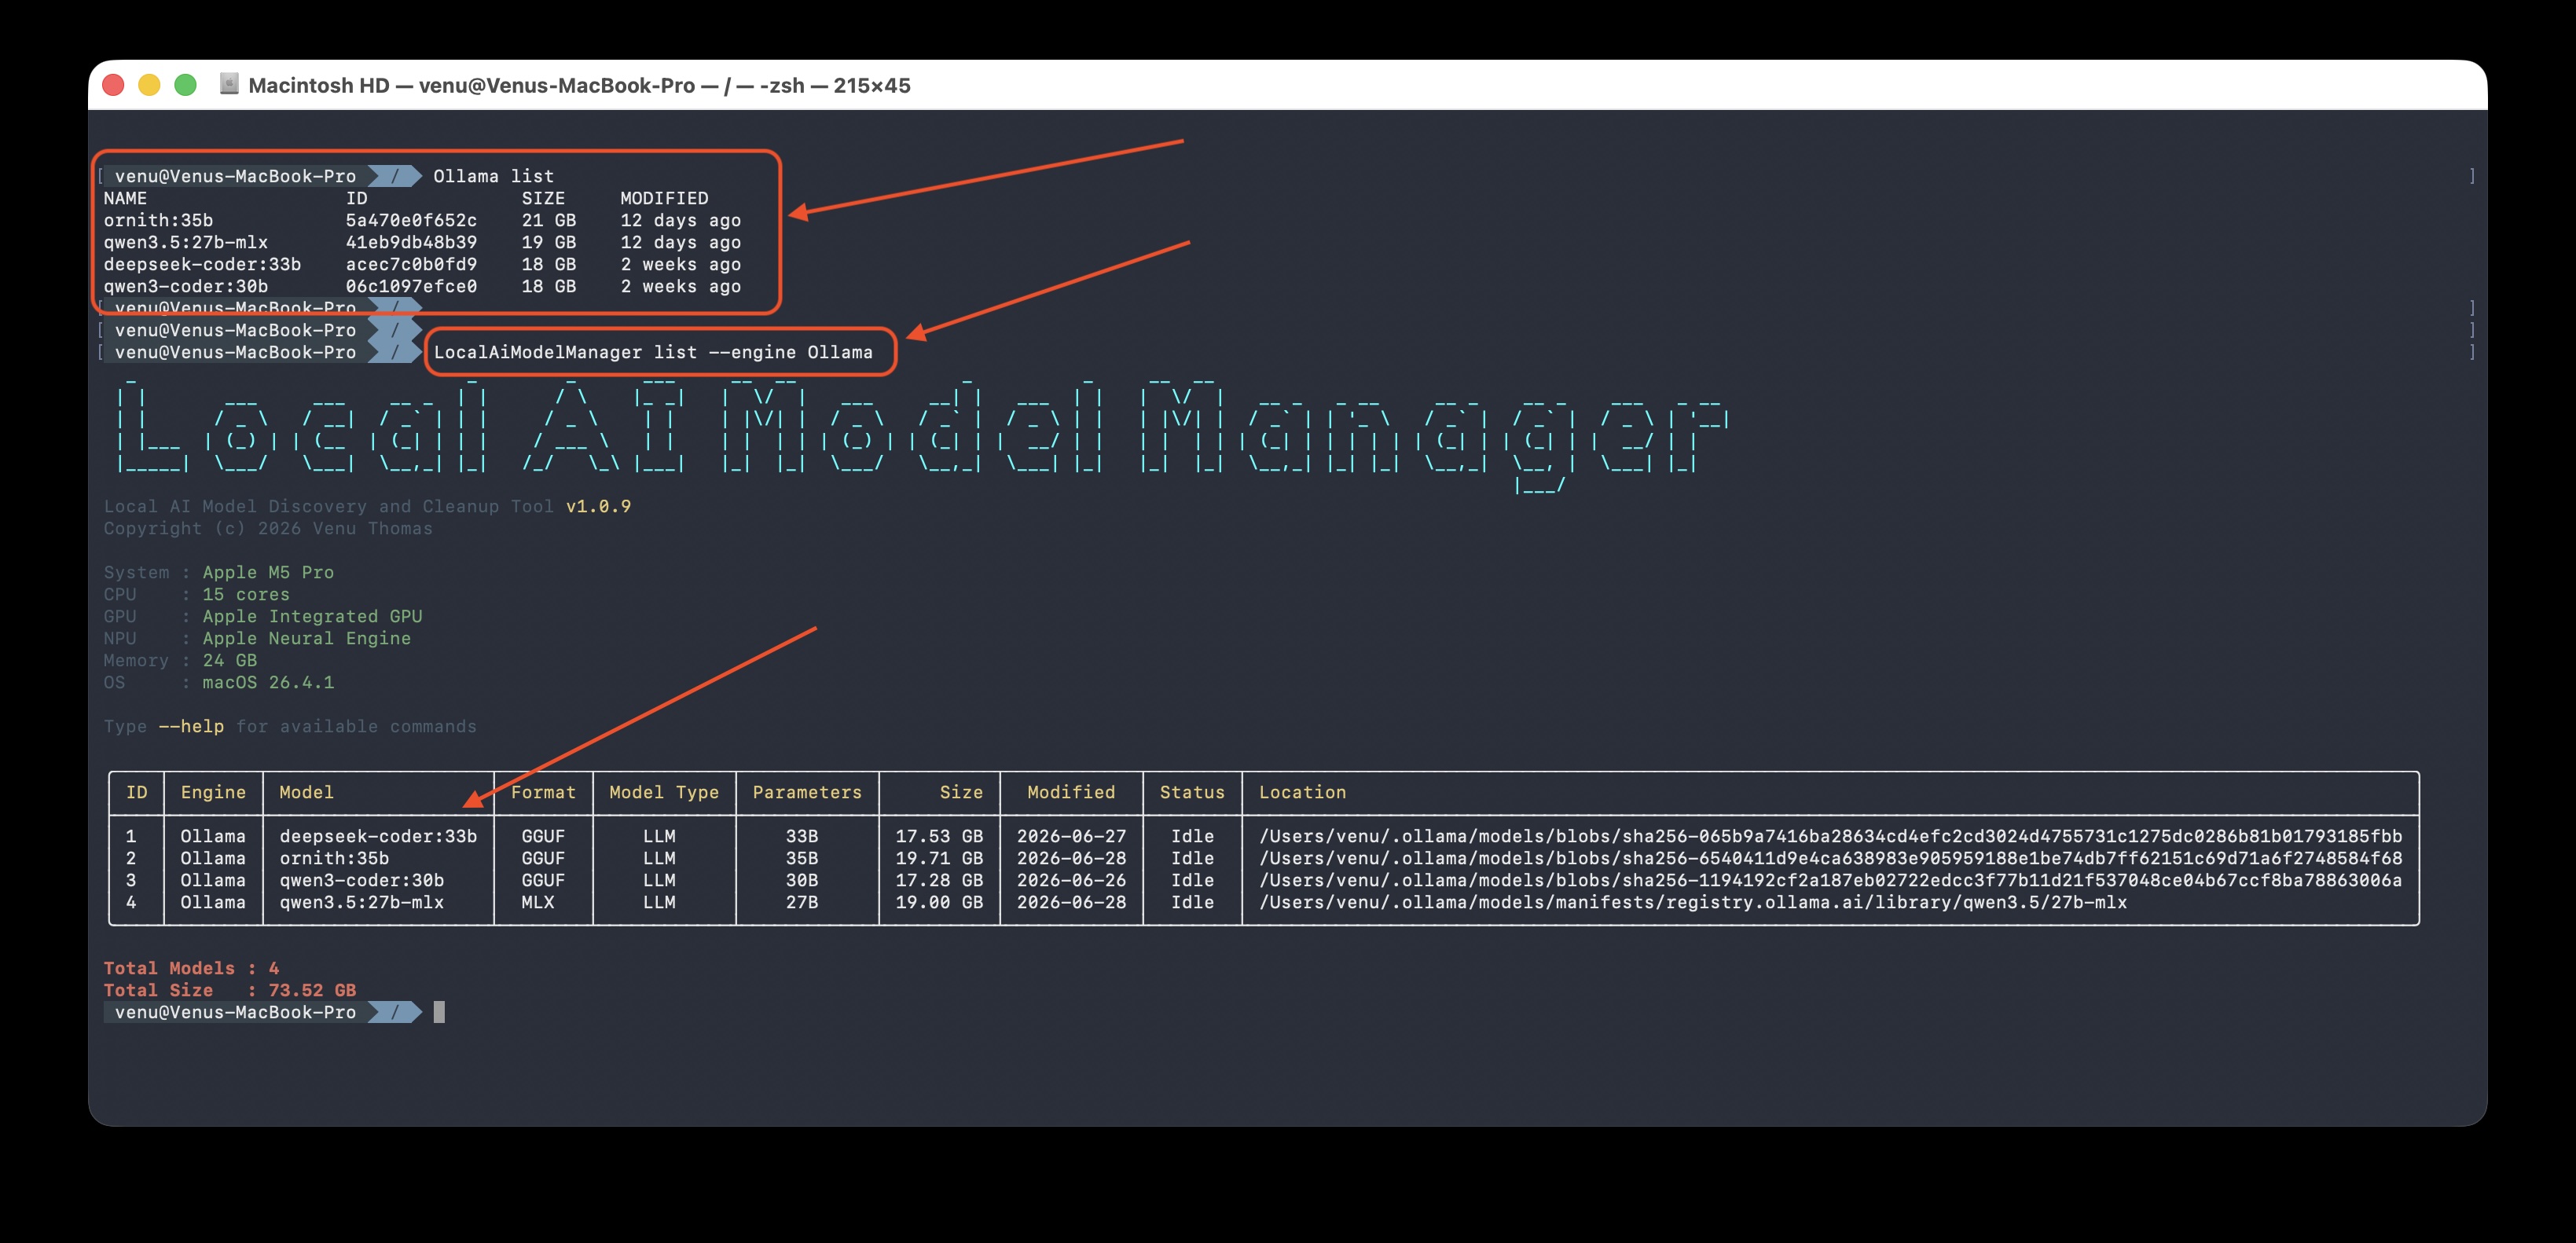This screenshot has height=1243, width=2576.
Task: Click the 'Engine' table column header
Action: pyautogui.click(x=213, y=792)
